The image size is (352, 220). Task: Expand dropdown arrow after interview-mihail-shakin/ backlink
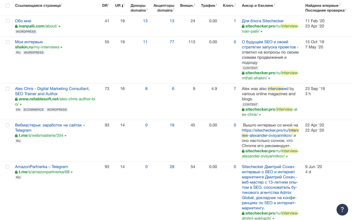[269, 79]
